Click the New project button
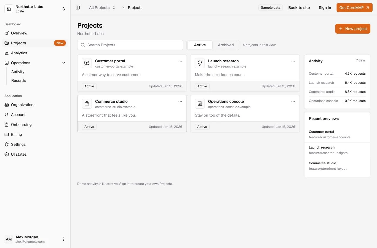The width and height of the screenshot is (377, 248). 353,29
